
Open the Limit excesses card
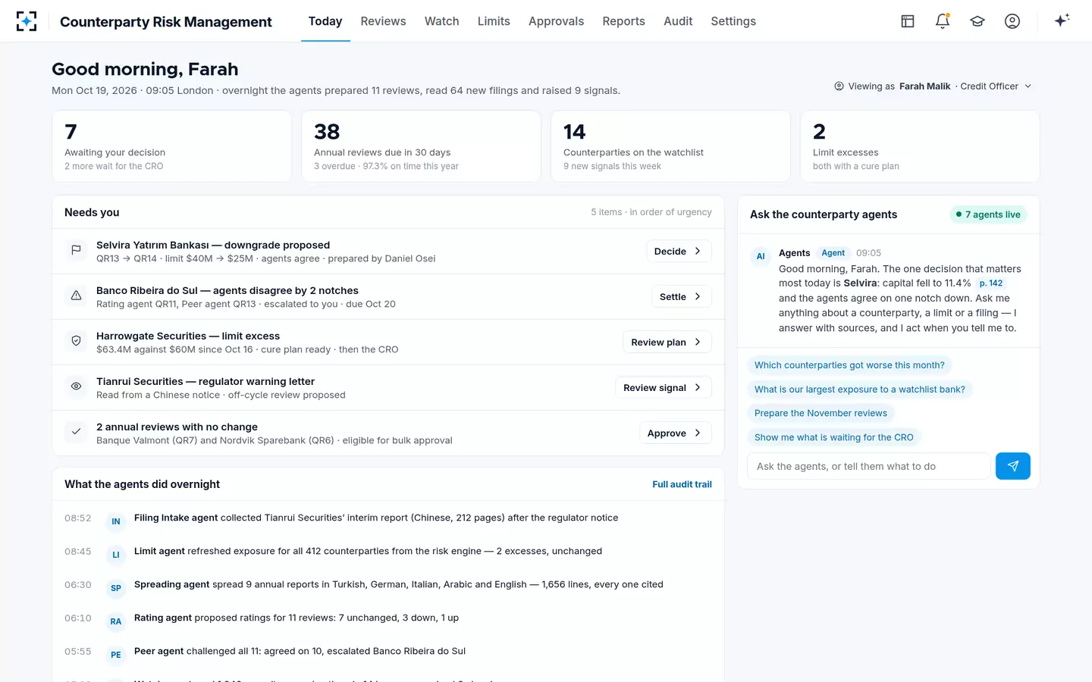pyautogui.click(x=920, y=146)
